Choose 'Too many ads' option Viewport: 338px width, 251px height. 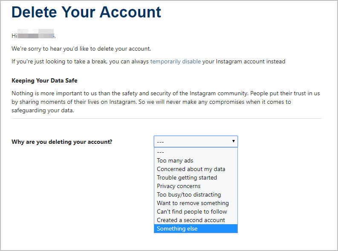196,161
